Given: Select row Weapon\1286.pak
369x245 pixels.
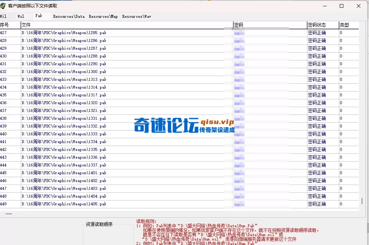Looking at the screenshot, I should [179, 41].
